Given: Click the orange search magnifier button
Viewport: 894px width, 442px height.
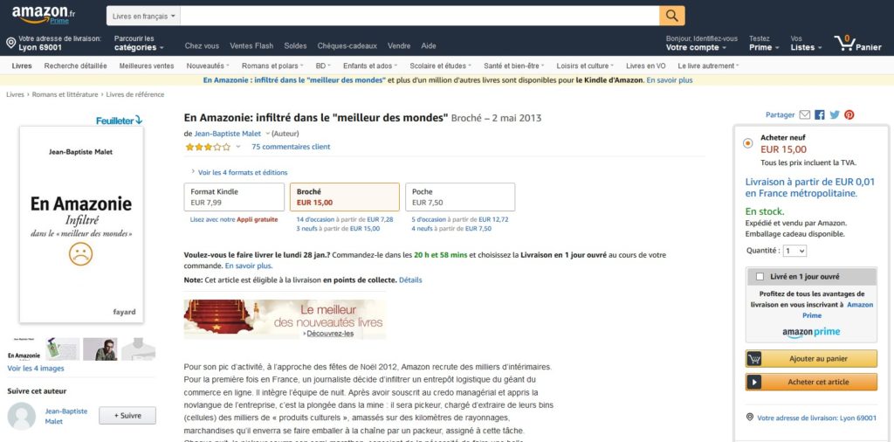Looking at the screenshot, I should point(671,16).
